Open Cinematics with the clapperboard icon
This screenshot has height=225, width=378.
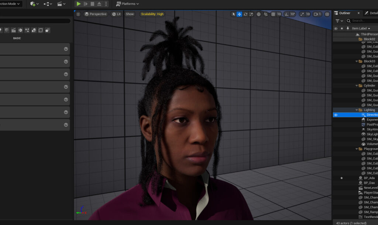pos(60,4)
